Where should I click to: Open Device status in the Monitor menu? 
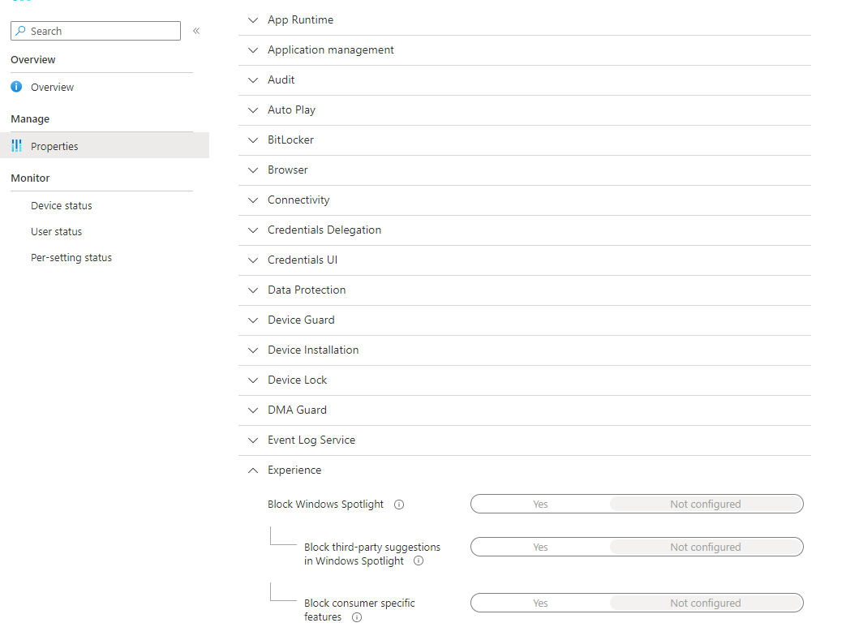[x=62, y=206]
